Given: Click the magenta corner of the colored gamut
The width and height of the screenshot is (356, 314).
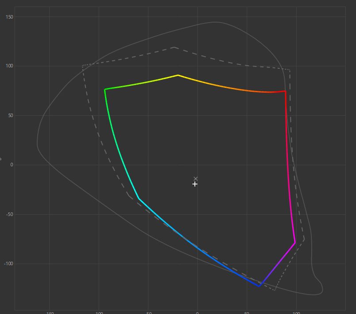Looking at the screenshot, I should pos(295,243).
